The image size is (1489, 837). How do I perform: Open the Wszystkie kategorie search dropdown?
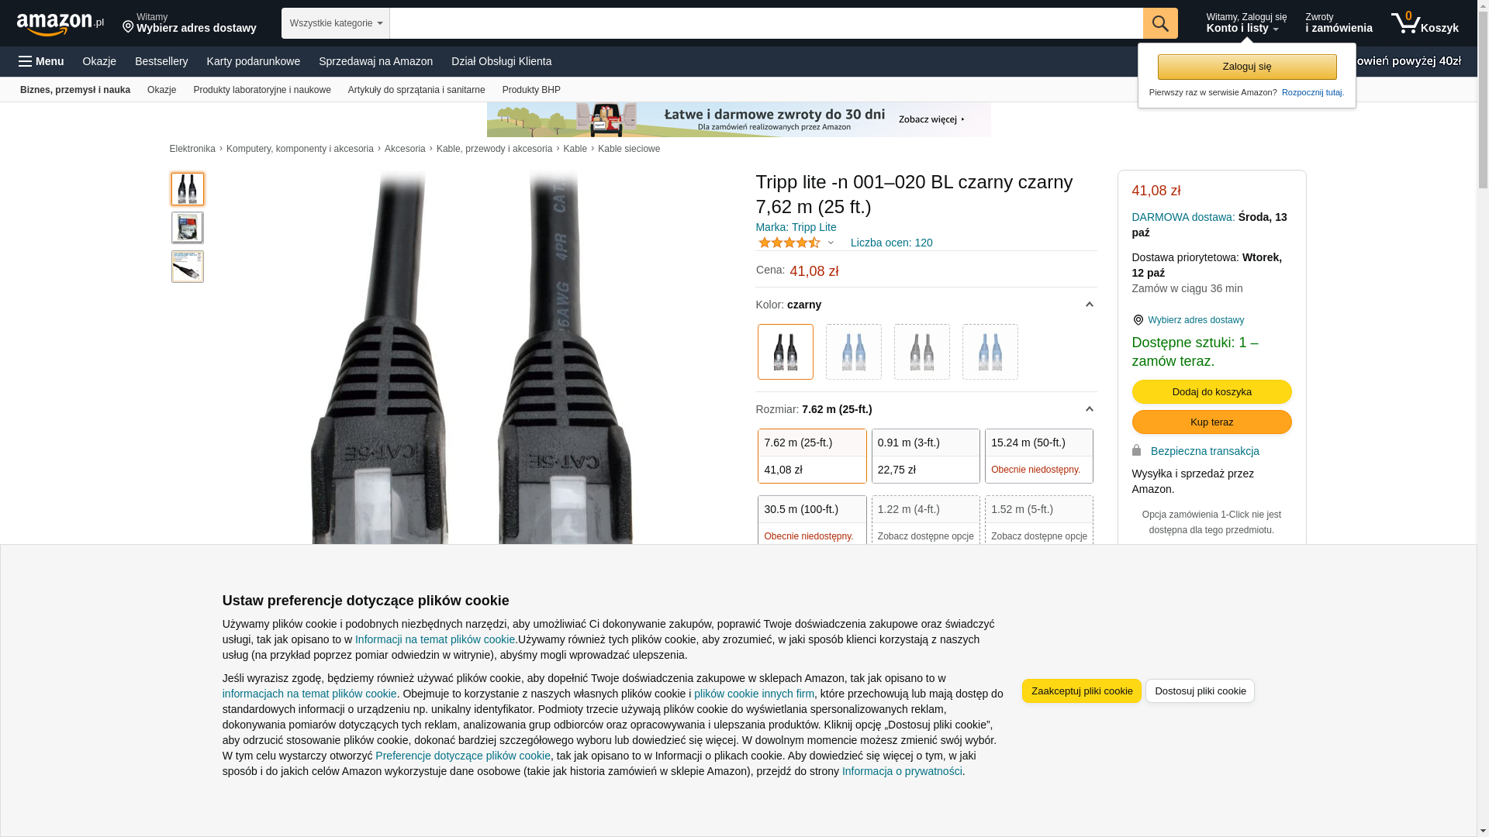click(x=336, y=23)
